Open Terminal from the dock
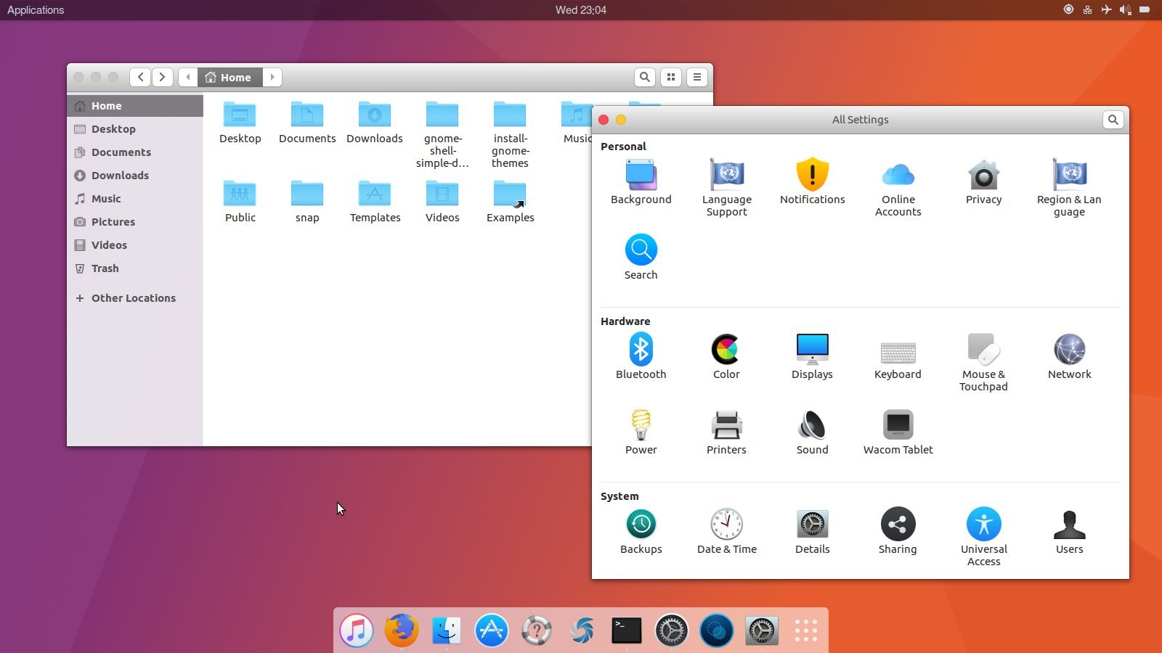Viewport: 1162px width, 653px height. pyautogui.click(x=626, y=631)
